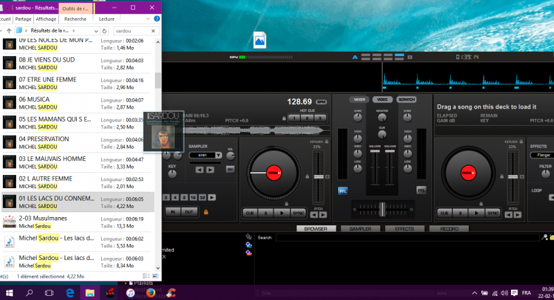This screenshot has height=300, width=554.
Task: Click the left channel volume fader
Action: coord(375,151)
